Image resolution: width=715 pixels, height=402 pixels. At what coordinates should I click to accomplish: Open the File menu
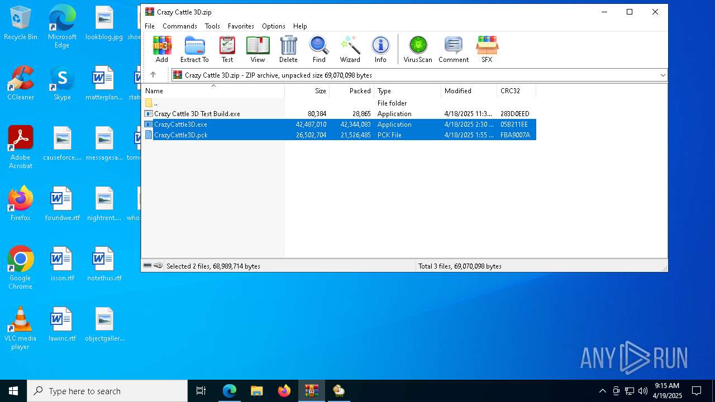click(x=150, y=26)
